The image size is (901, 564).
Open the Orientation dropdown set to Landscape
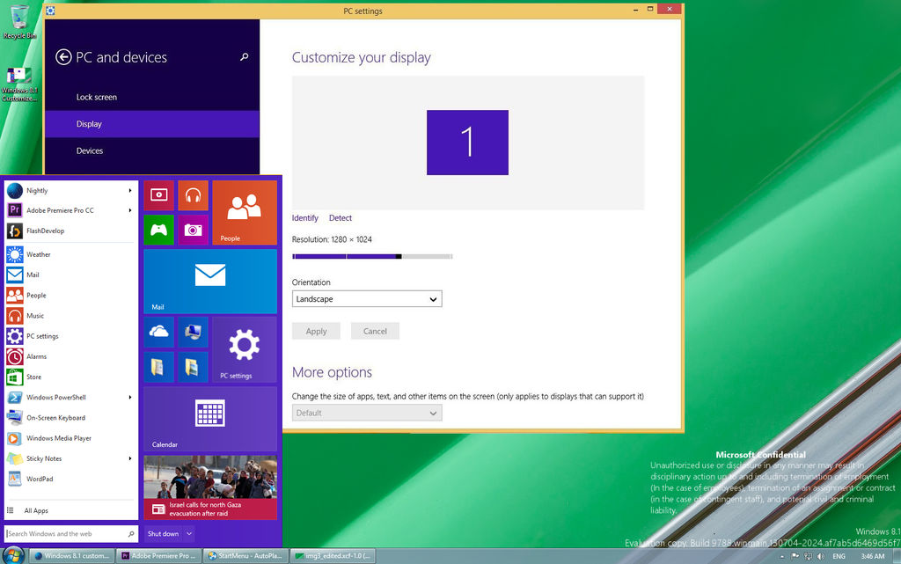[367, 298]
